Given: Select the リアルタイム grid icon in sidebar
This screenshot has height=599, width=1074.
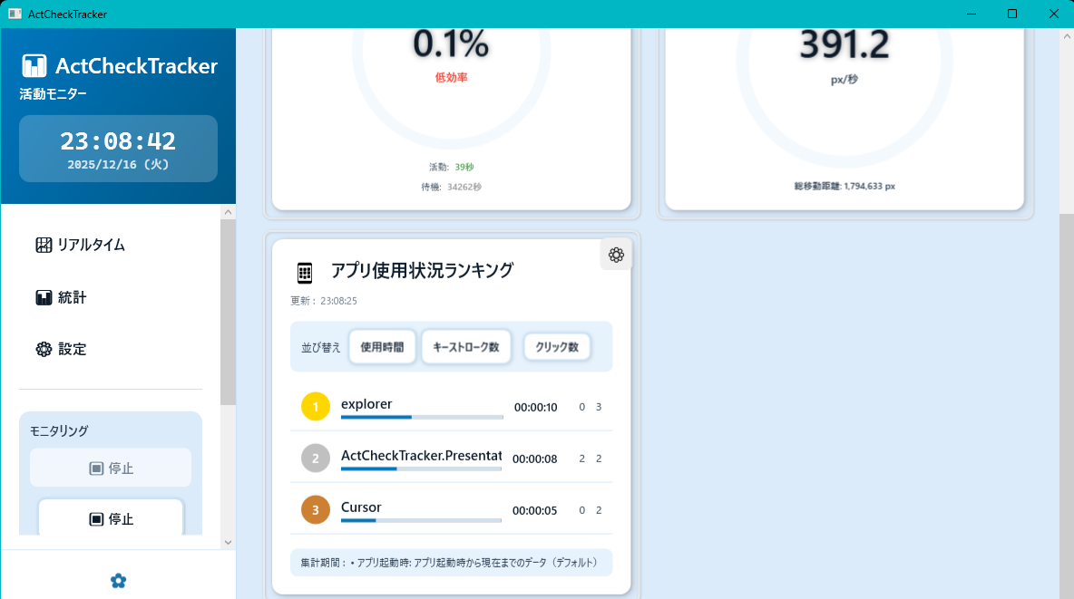Looking at the screenshot, I should pyautogui.click(x=43, y=244).
